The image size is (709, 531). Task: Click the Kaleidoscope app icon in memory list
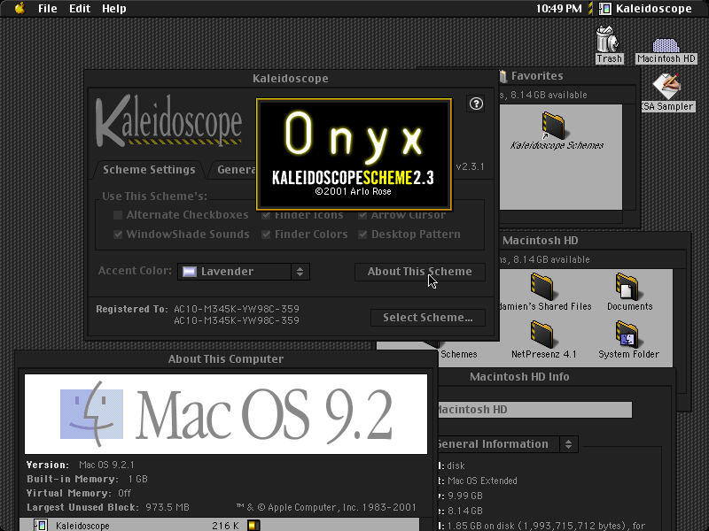[x=40, y=525]
